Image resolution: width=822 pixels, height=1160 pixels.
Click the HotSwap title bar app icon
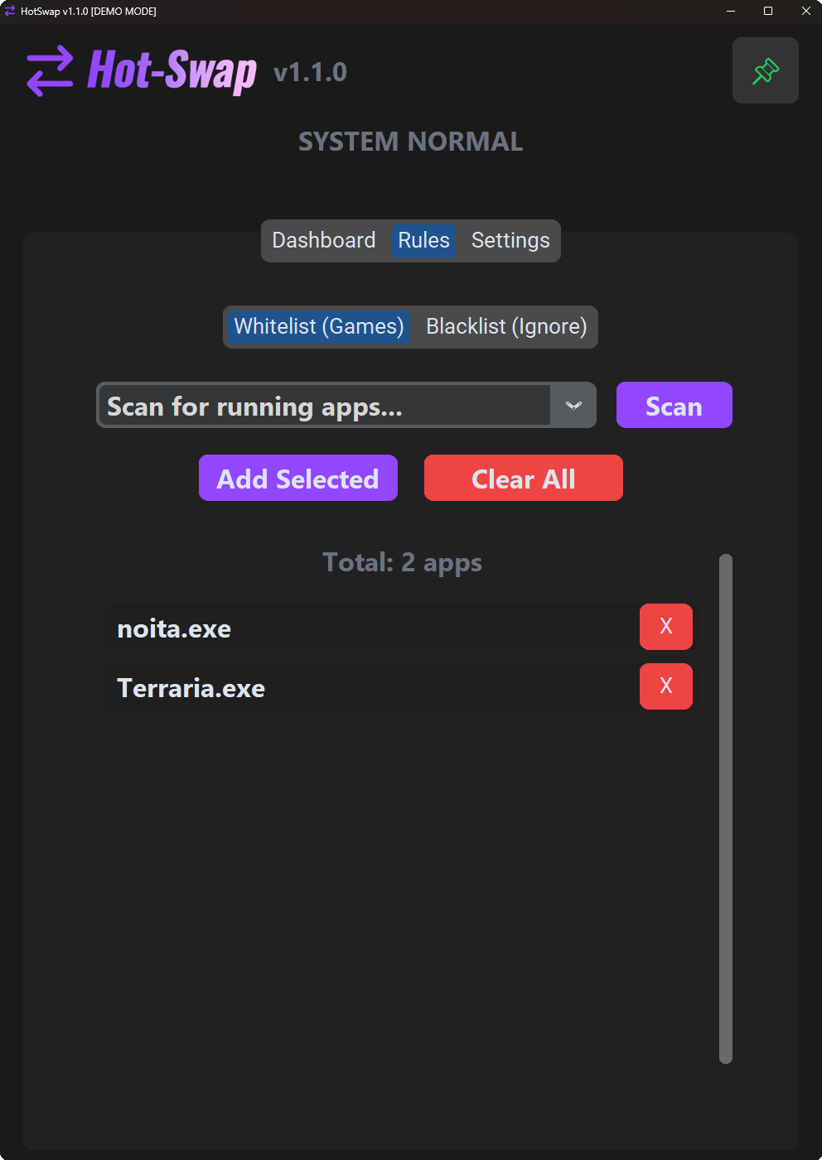(x=10, y=12)
